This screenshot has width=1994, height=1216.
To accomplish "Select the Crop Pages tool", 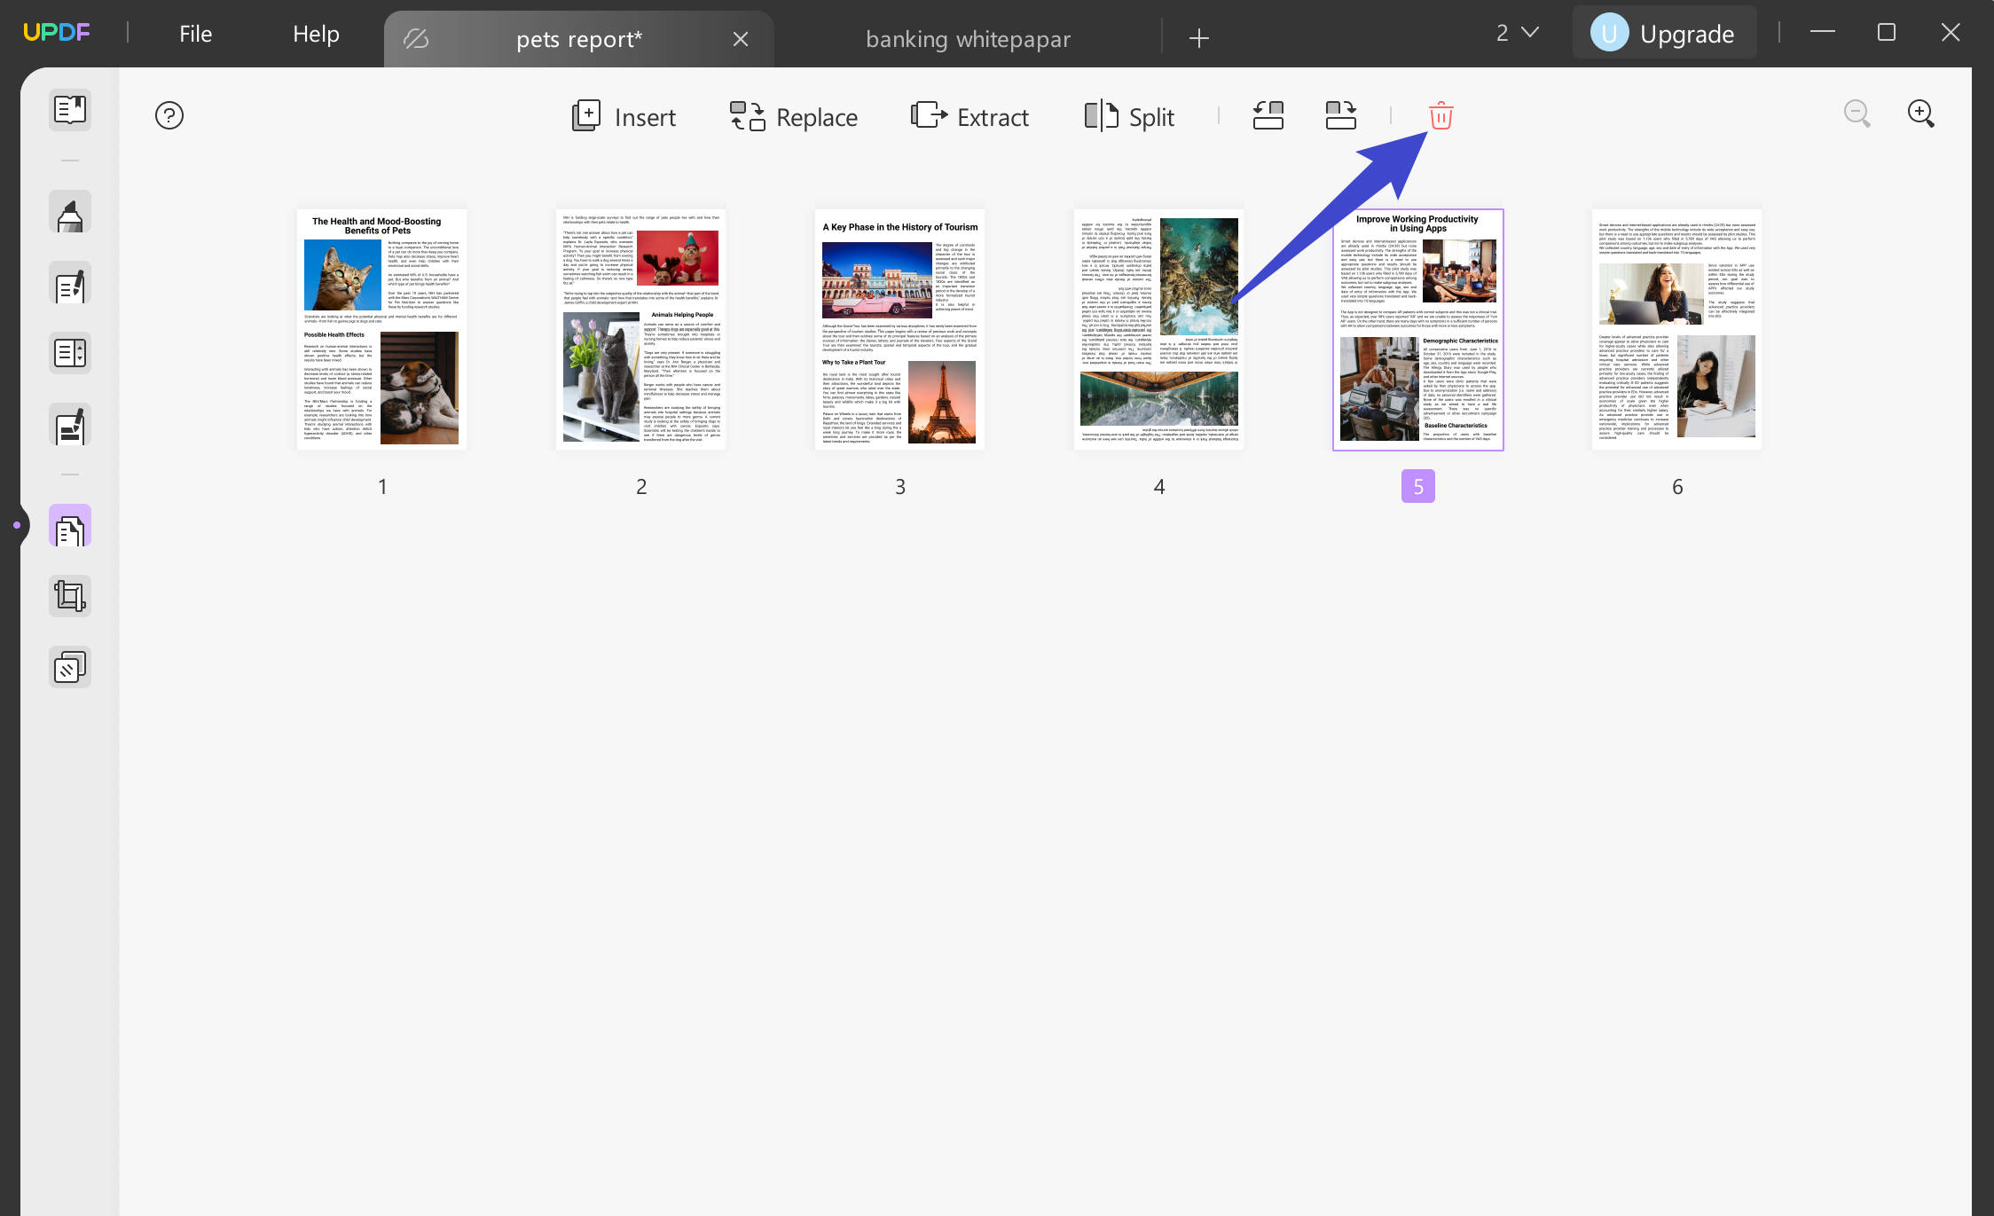I will 69,595.
